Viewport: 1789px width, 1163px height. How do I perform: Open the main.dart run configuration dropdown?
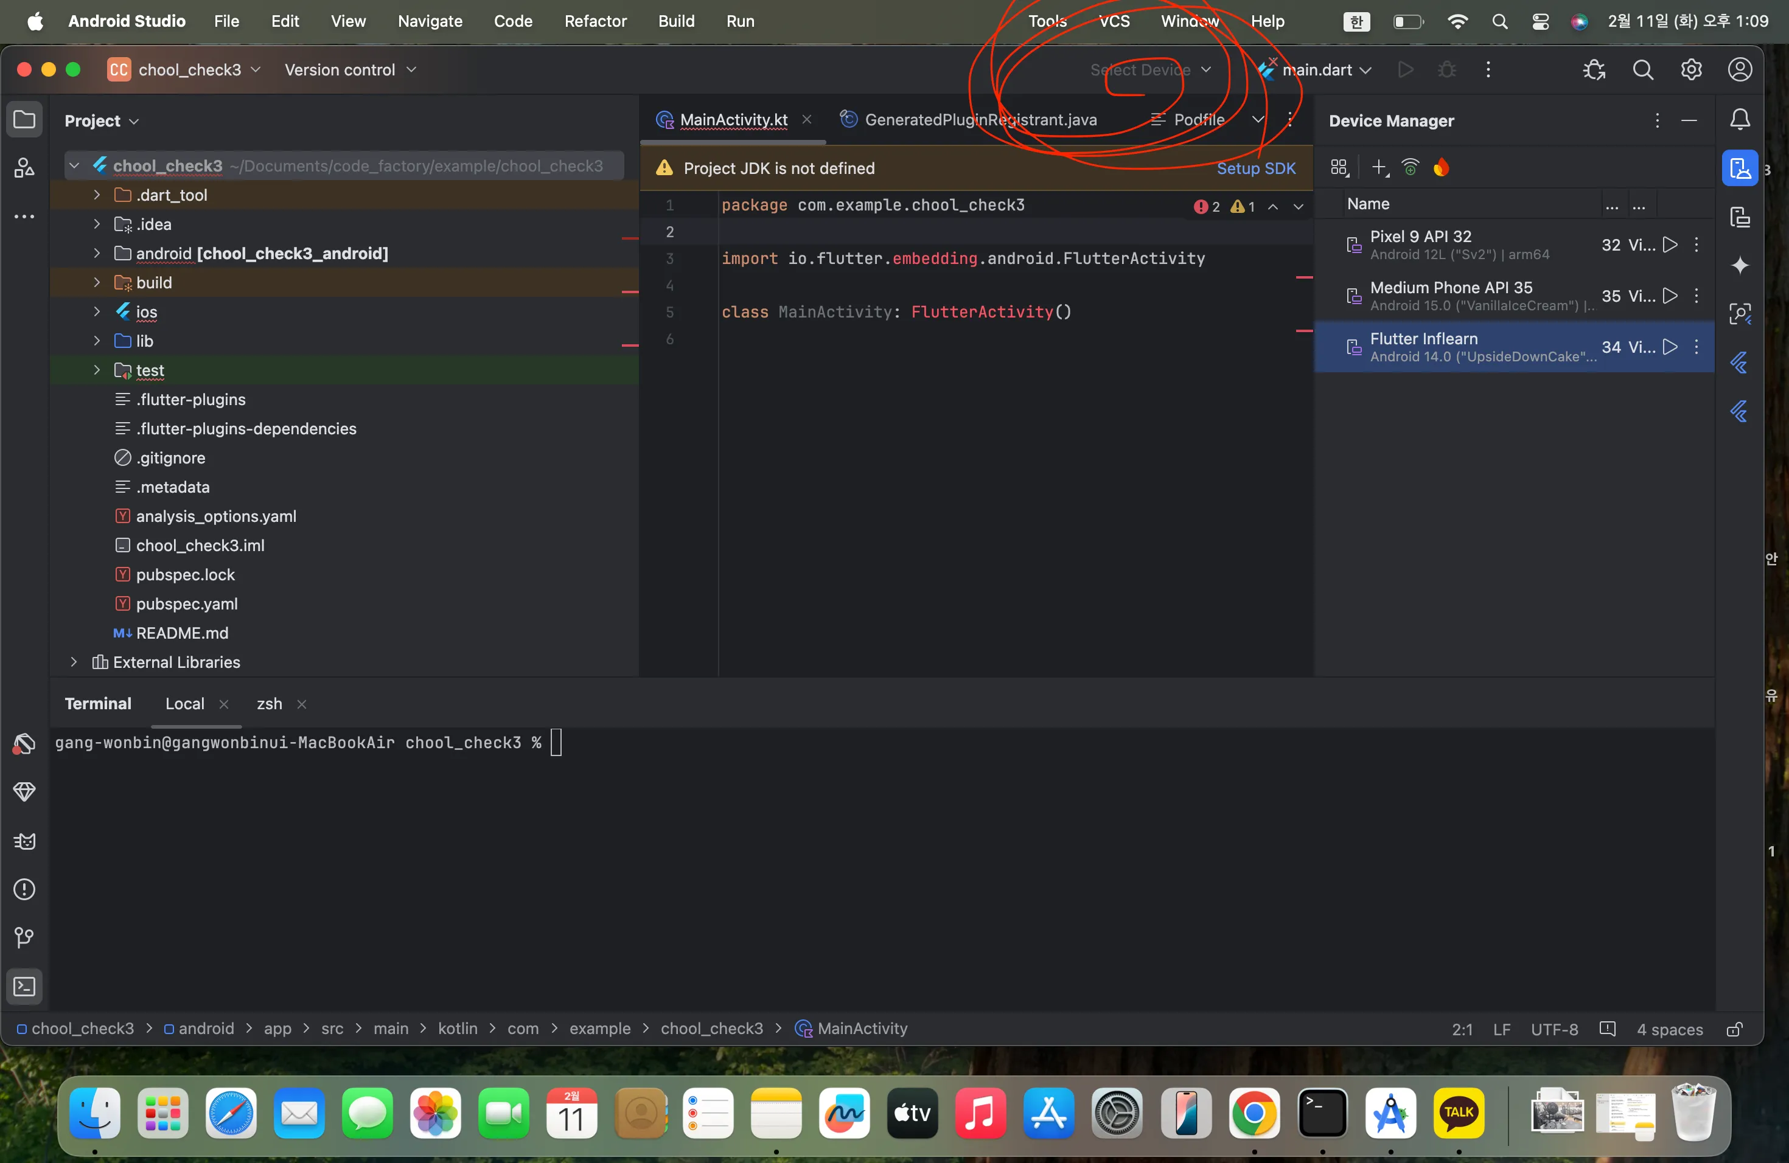coord(1316,70)
